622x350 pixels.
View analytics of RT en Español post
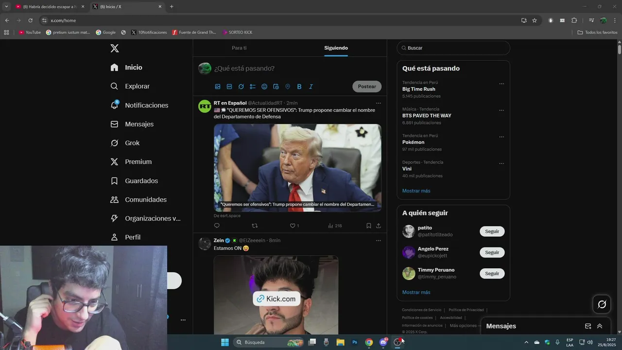[x=335, y=226]
